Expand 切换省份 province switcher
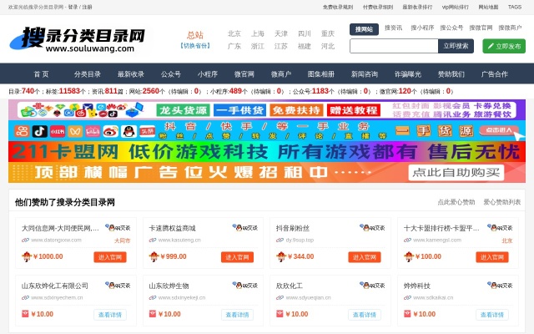The image size is (534, 334). tap(194, 46)
